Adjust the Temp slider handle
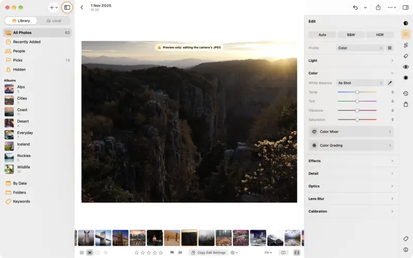The image size is (413, 258). tap(357, 92)
